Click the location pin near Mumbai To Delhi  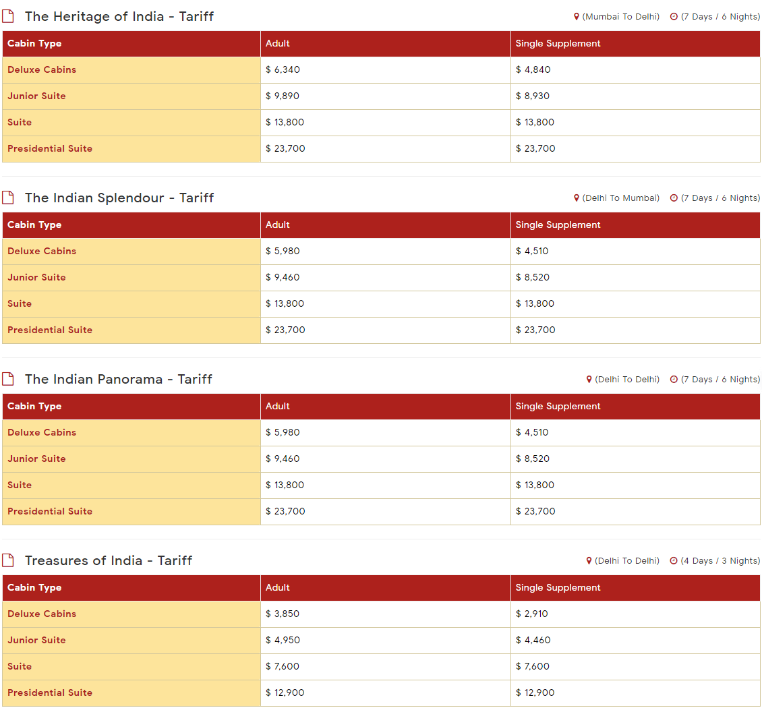577,16
